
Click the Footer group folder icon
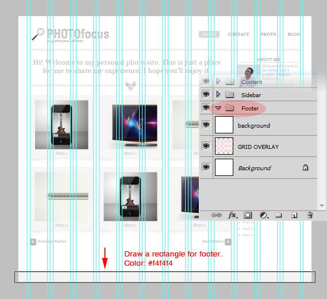(230, 108)
